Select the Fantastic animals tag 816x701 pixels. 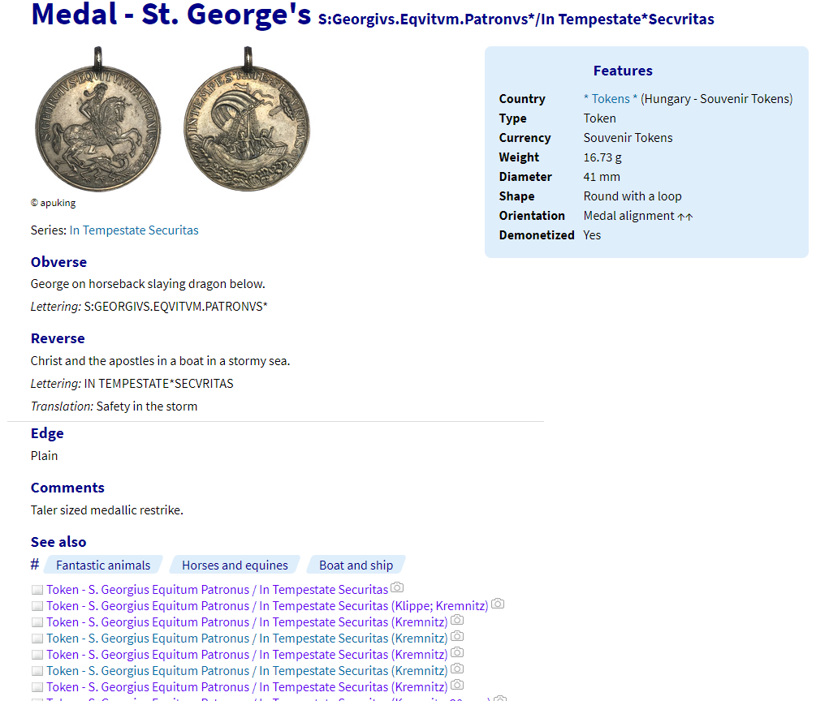click(x=103, y=566)
